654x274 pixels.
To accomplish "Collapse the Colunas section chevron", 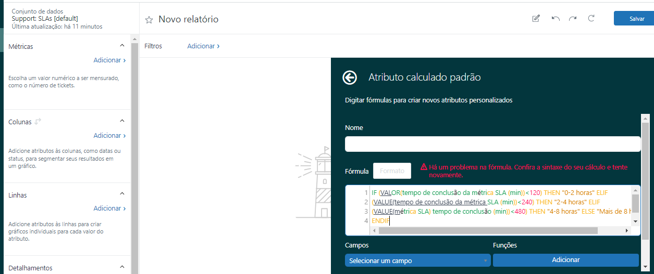I will (122, 121).
